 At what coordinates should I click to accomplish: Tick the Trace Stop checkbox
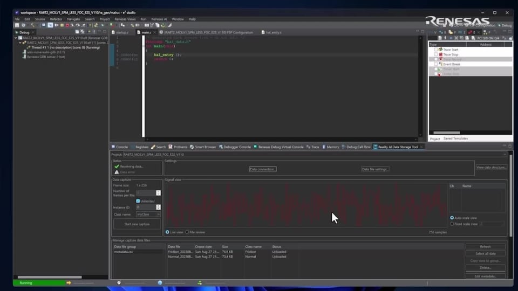[436, 54]
